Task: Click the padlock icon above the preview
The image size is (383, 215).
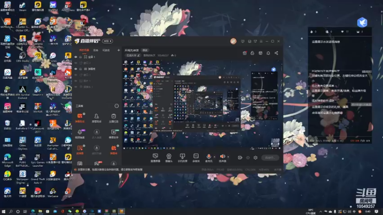Action: (x=252, y=53)
